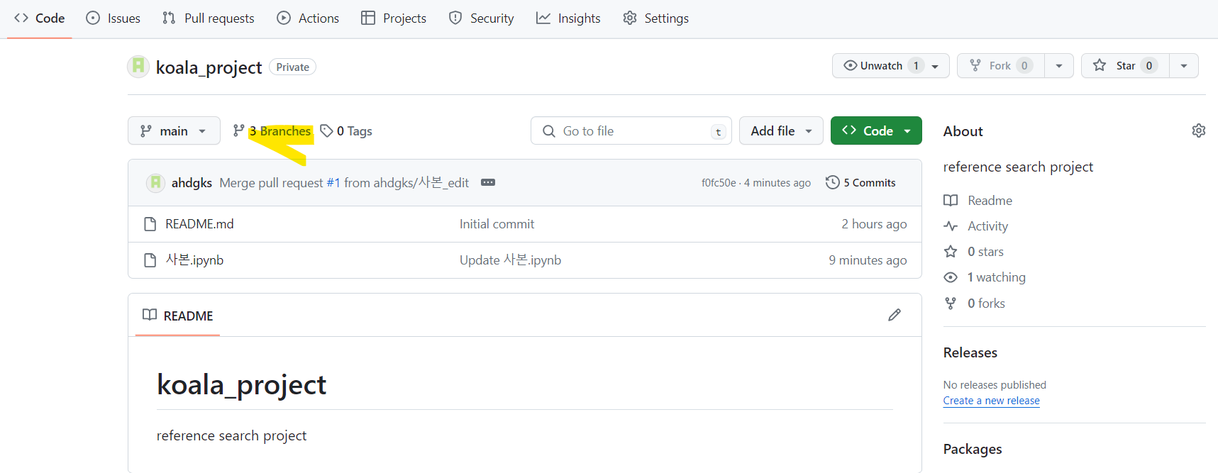Click the 9 minutes ago timestamp

tap(868, 260)
